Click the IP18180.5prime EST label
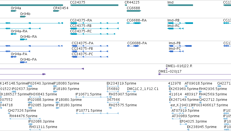231x131 pixels. click(66, 89)
